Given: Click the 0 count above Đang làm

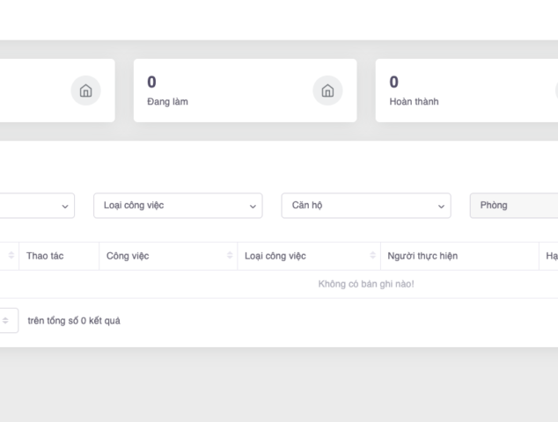Looking at the screenshot, I should pos(151,83).
